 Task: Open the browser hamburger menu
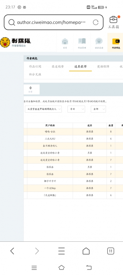click(62, 251)
